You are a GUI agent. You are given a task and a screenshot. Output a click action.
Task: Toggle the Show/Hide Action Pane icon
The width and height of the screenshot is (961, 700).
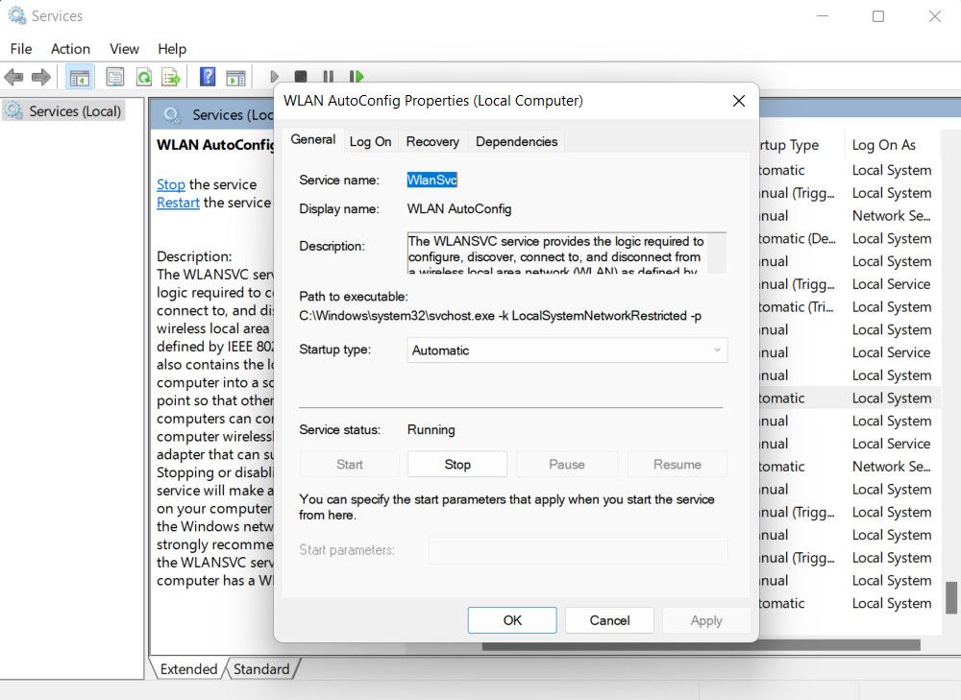pos(235,77)
